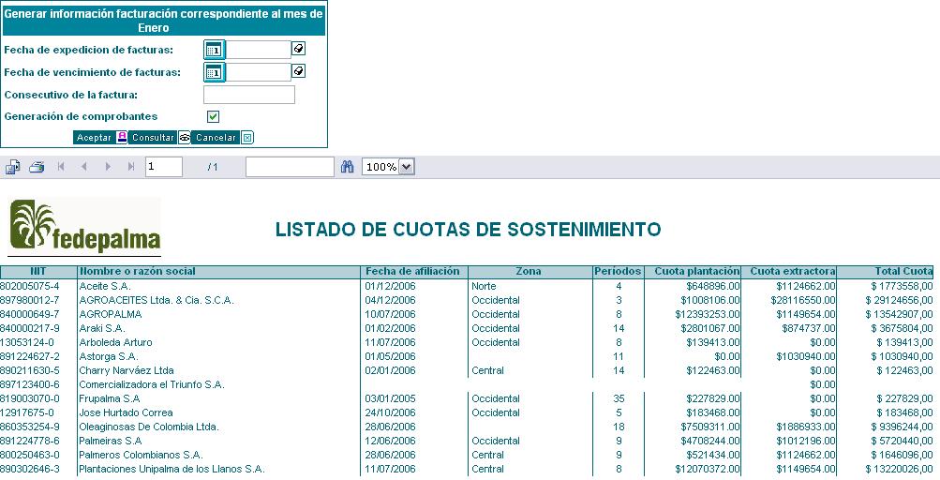Click binoculars search icon
Image resolution: width=940 pixels, height=480 pixels.
347,167
